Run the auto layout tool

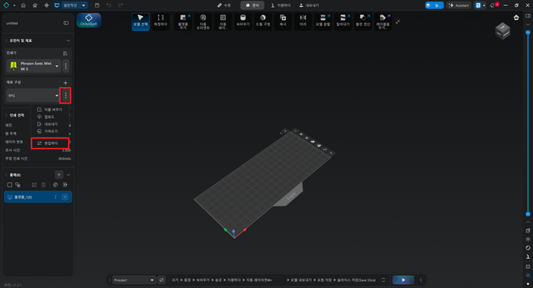point(223,21)
